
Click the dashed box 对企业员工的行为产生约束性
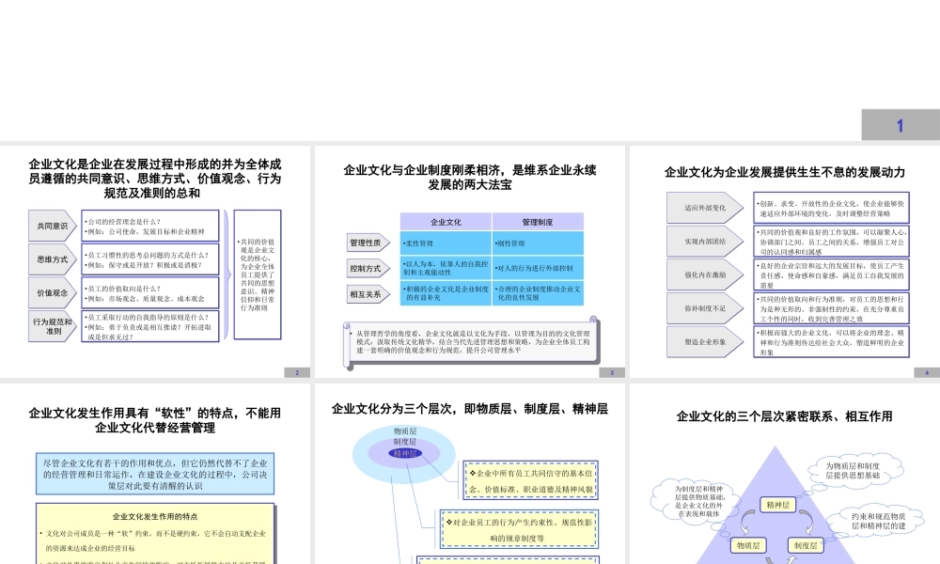pos(519,530)
